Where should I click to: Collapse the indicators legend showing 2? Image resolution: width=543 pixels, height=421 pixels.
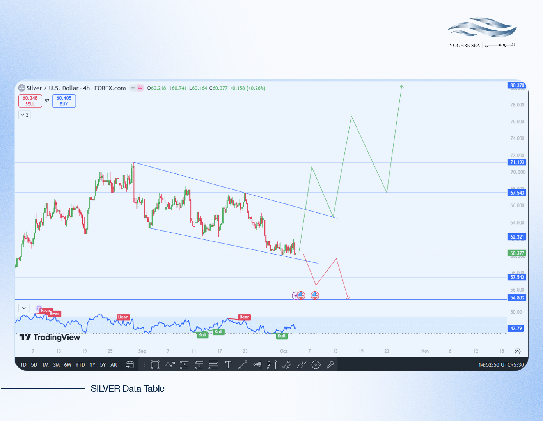click(x=24, y=115)
